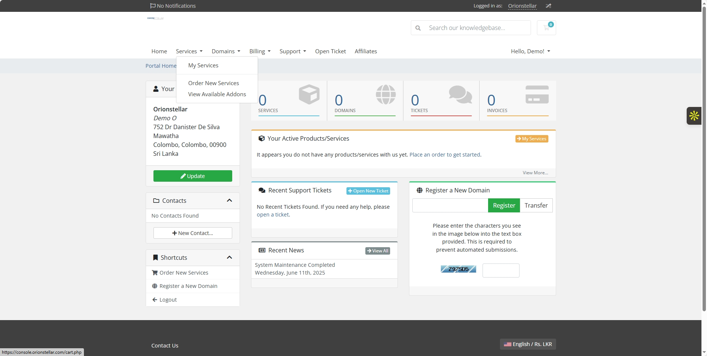The image size is (707, 356).
Task: Open the Hello, Demo! account dropdown
Action: pyautogui.click(x=530, y=51)
